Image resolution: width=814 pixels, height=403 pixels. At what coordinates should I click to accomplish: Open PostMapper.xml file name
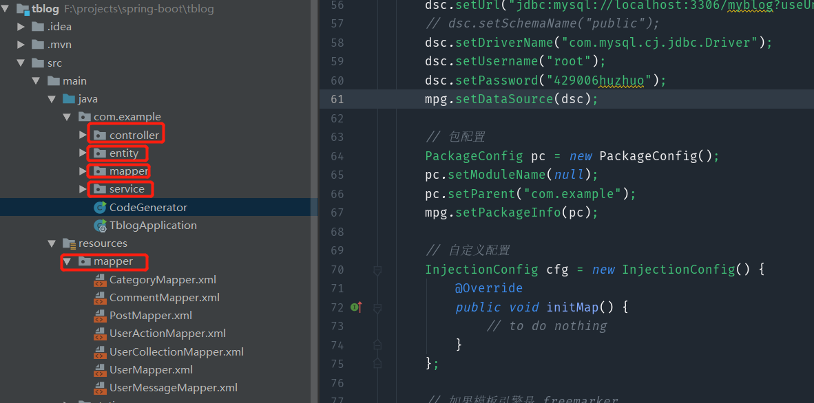pos(151,316)
